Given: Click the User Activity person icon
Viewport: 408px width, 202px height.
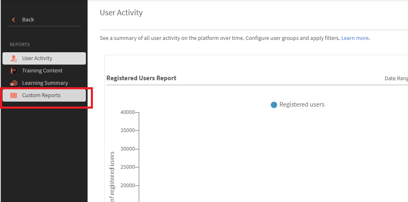Looking at the screenshot, I should click(x=14, y=58).
